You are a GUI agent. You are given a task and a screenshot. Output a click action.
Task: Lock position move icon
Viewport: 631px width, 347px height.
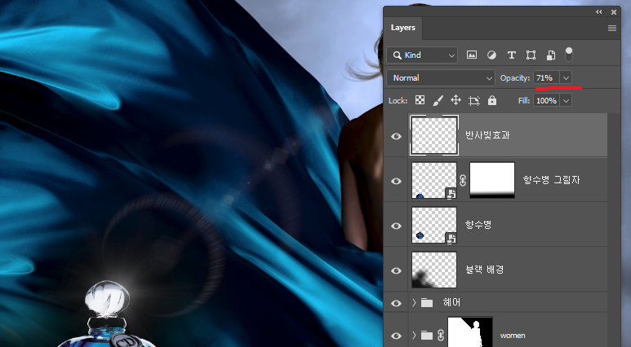point(455,100)
